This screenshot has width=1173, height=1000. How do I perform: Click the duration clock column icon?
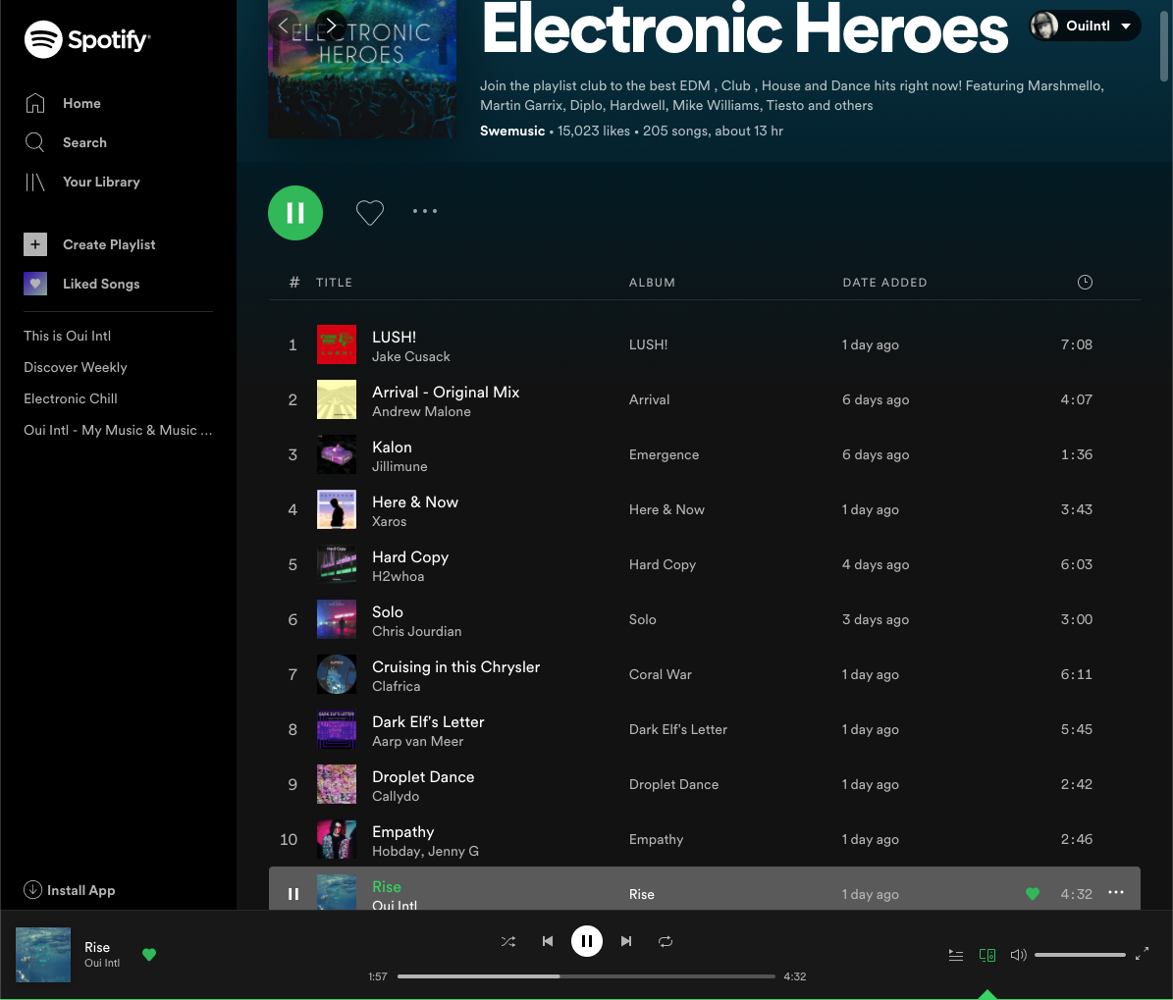pos(1085,282)
